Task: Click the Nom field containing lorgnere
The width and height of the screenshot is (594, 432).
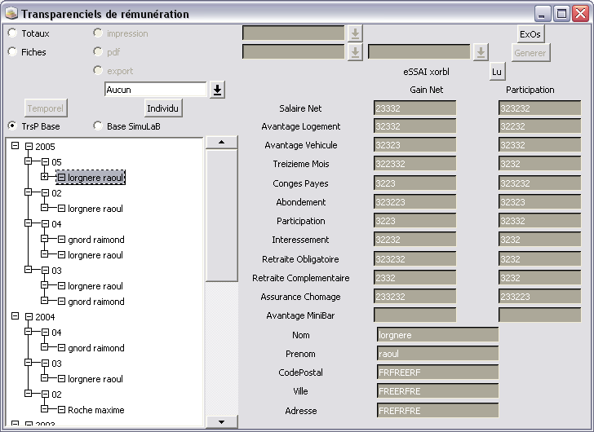Action: [437, 335]
